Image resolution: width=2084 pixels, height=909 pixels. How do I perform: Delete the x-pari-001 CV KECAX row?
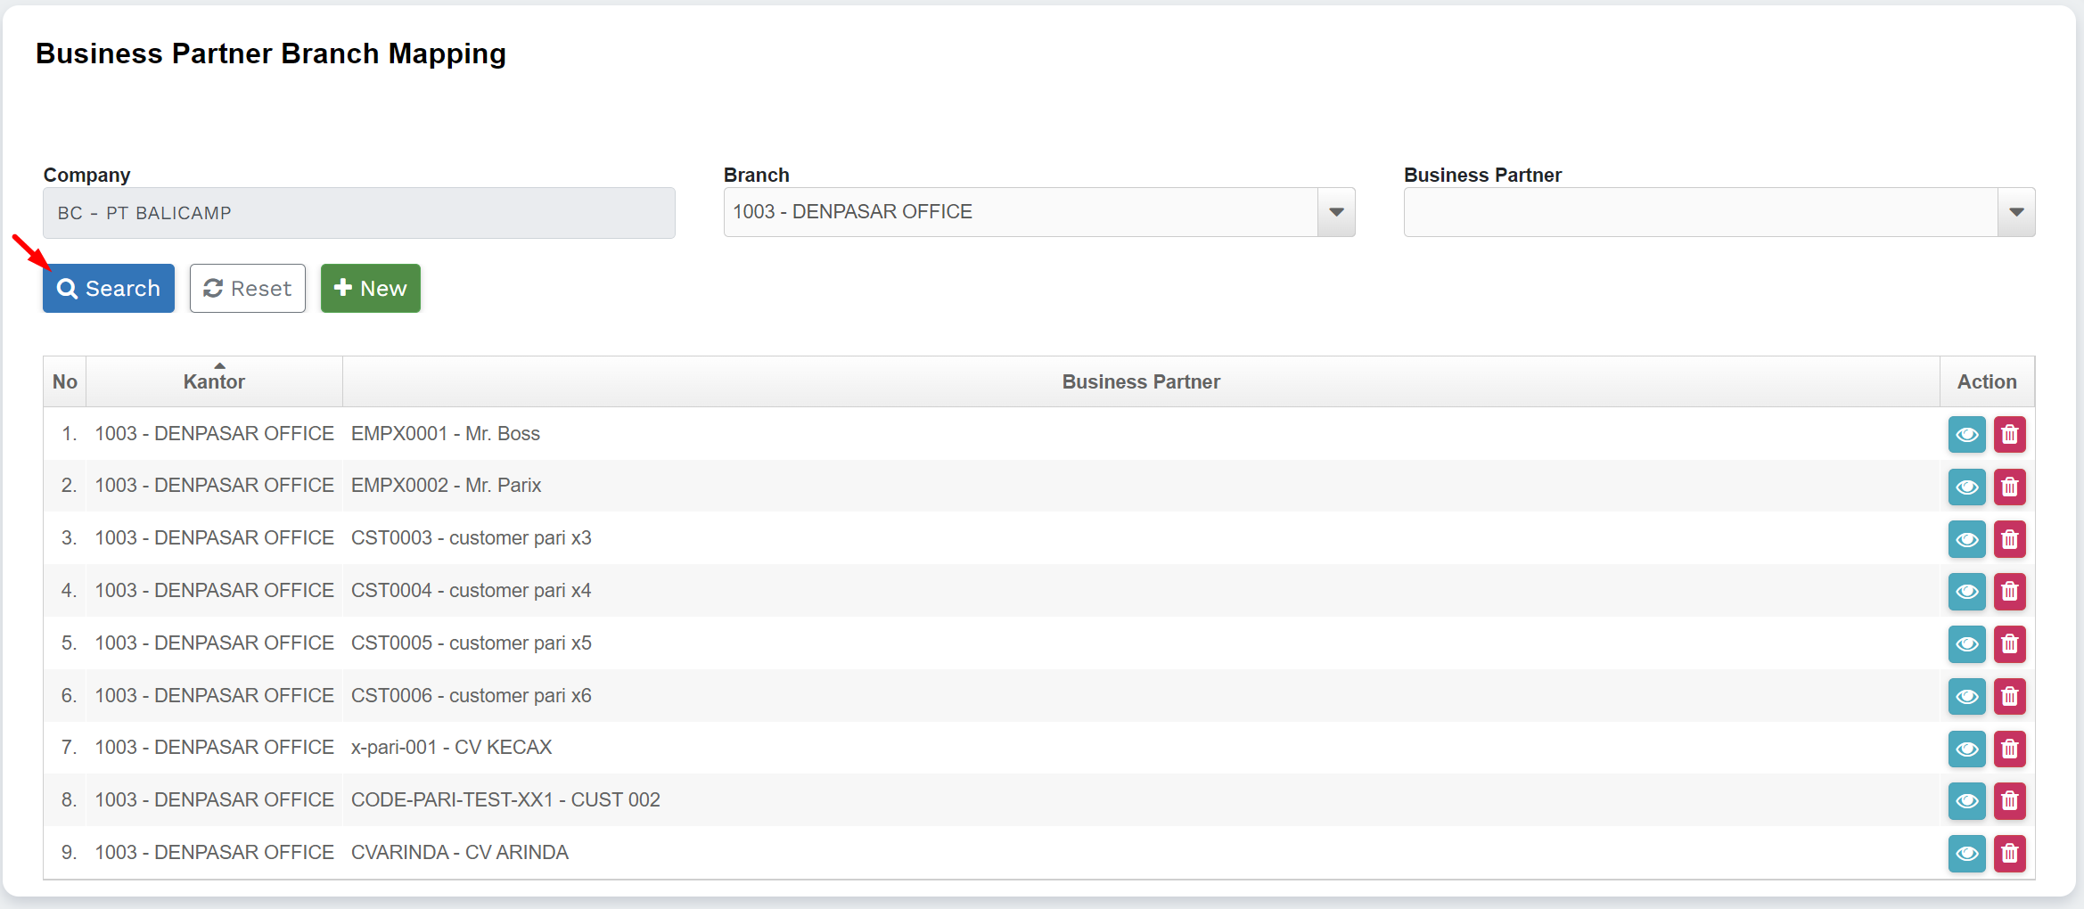coord(2009,749)
